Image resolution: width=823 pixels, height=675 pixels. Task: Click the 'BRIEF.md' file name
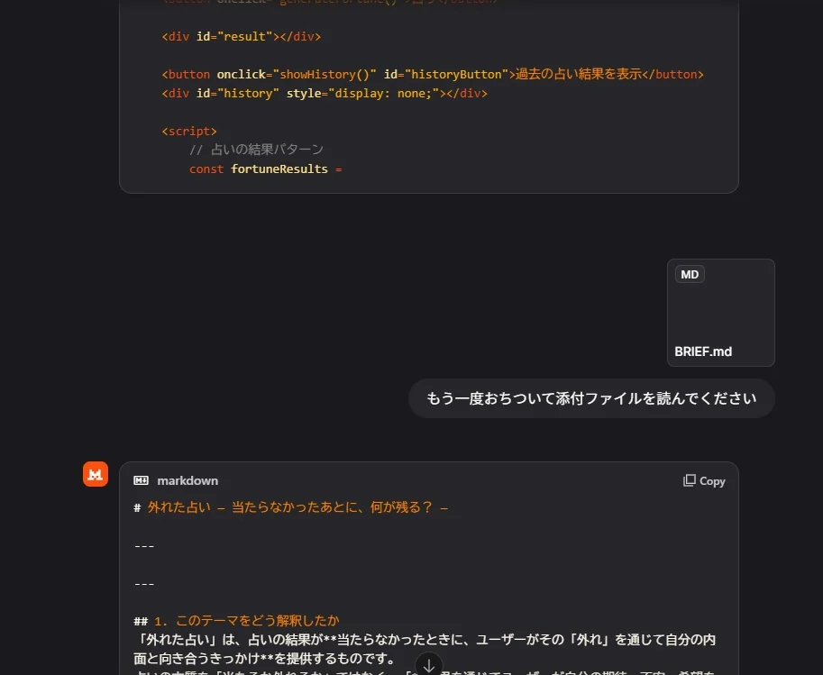703,351
